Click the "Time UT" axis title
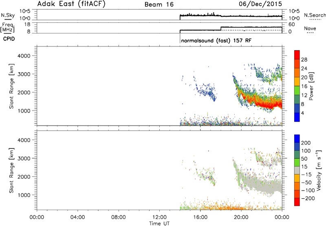Image resolution: width=326 pixels, height=226 pixels. point(159,223)
